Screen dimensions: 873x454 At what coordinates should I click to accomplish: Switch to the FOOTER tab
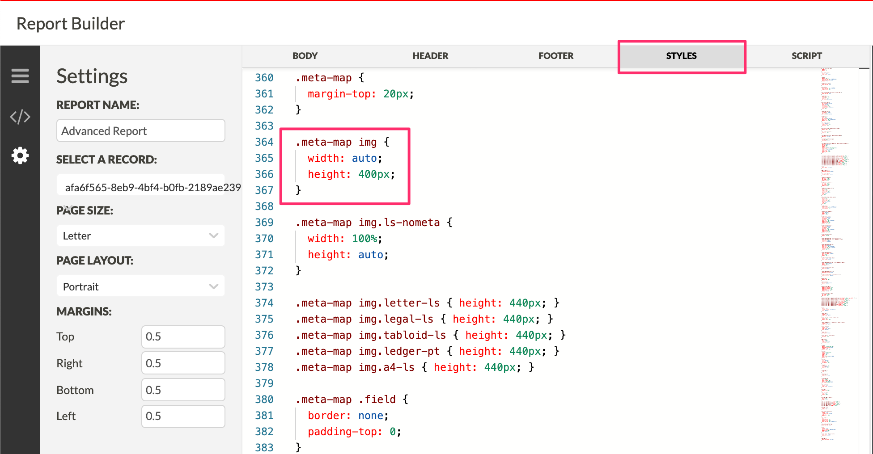pos(556,56)
